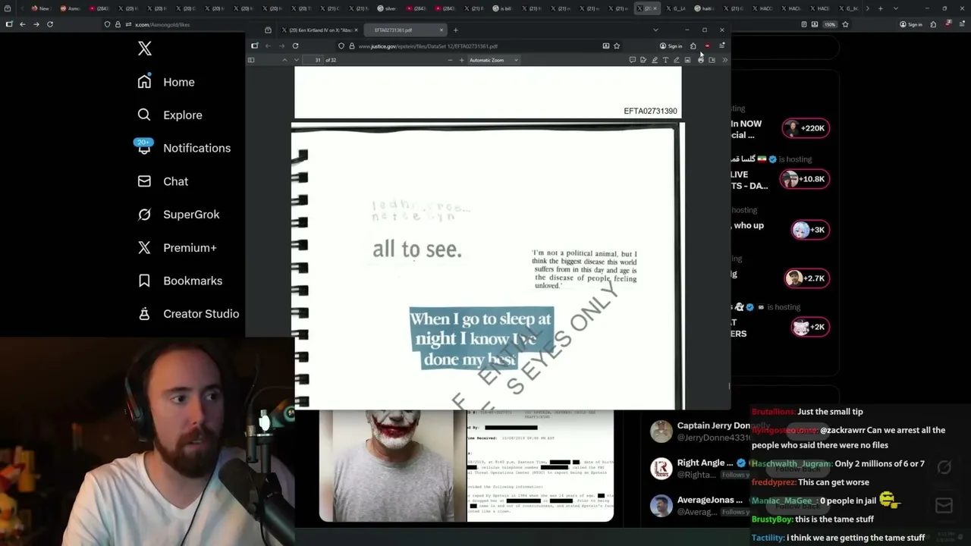Open the front window hamburger menu
971x546 pixels.
click(x=722, y=45)
